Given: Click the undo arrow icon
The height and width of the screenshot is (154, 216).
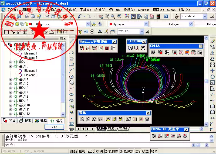Looking at the screenshot, I should click(80, 16).
